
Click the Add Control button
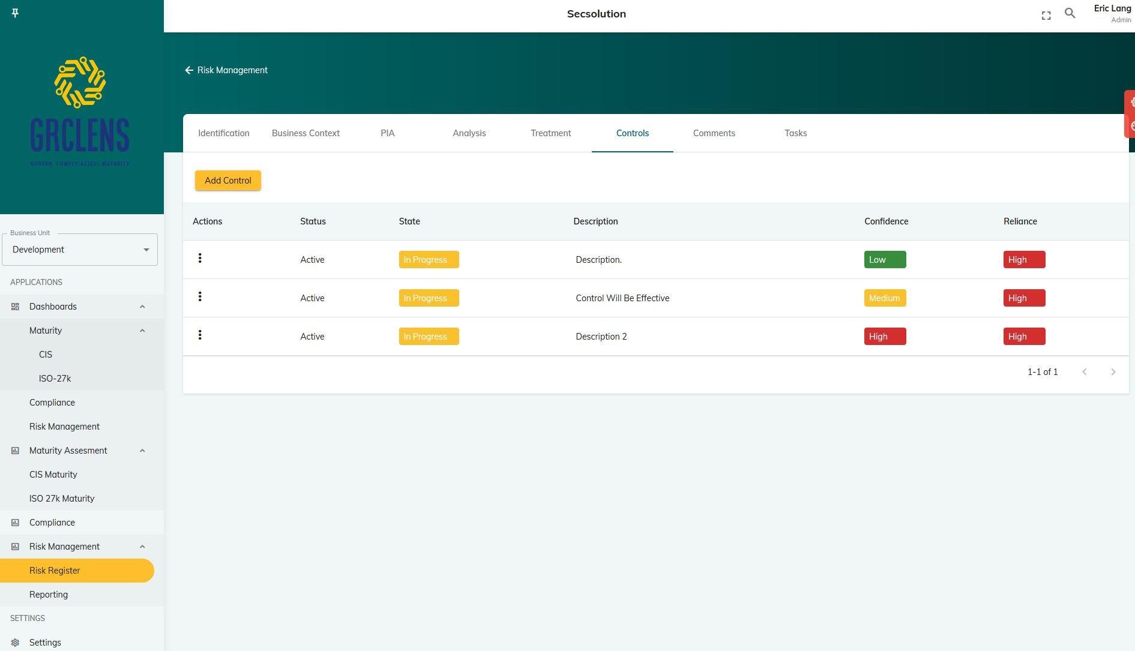[228, 181]
